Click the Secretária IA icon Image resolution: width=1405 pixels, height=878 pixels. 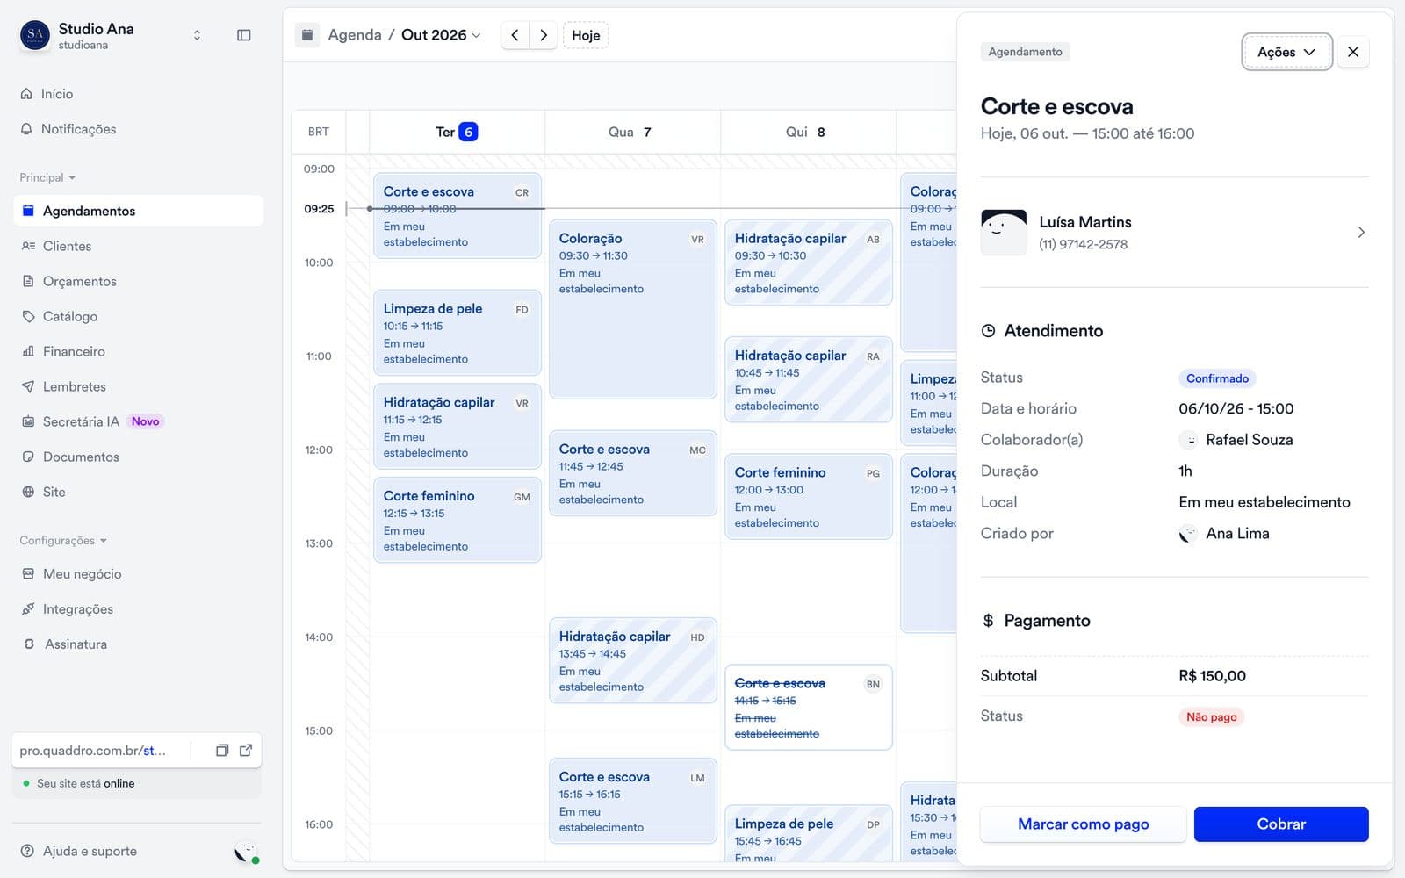[28, 421]
